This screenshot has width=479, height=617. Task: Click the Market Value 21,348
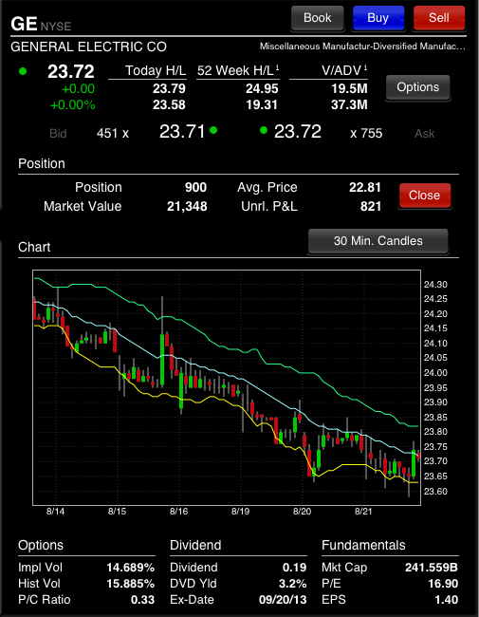click(187, 206)
